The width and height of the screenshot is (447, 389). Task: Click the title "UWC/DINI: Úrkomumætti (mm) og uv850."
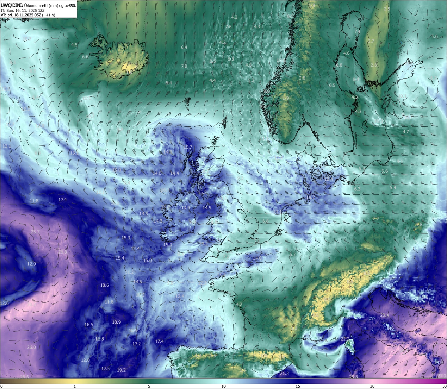(38, 5)
